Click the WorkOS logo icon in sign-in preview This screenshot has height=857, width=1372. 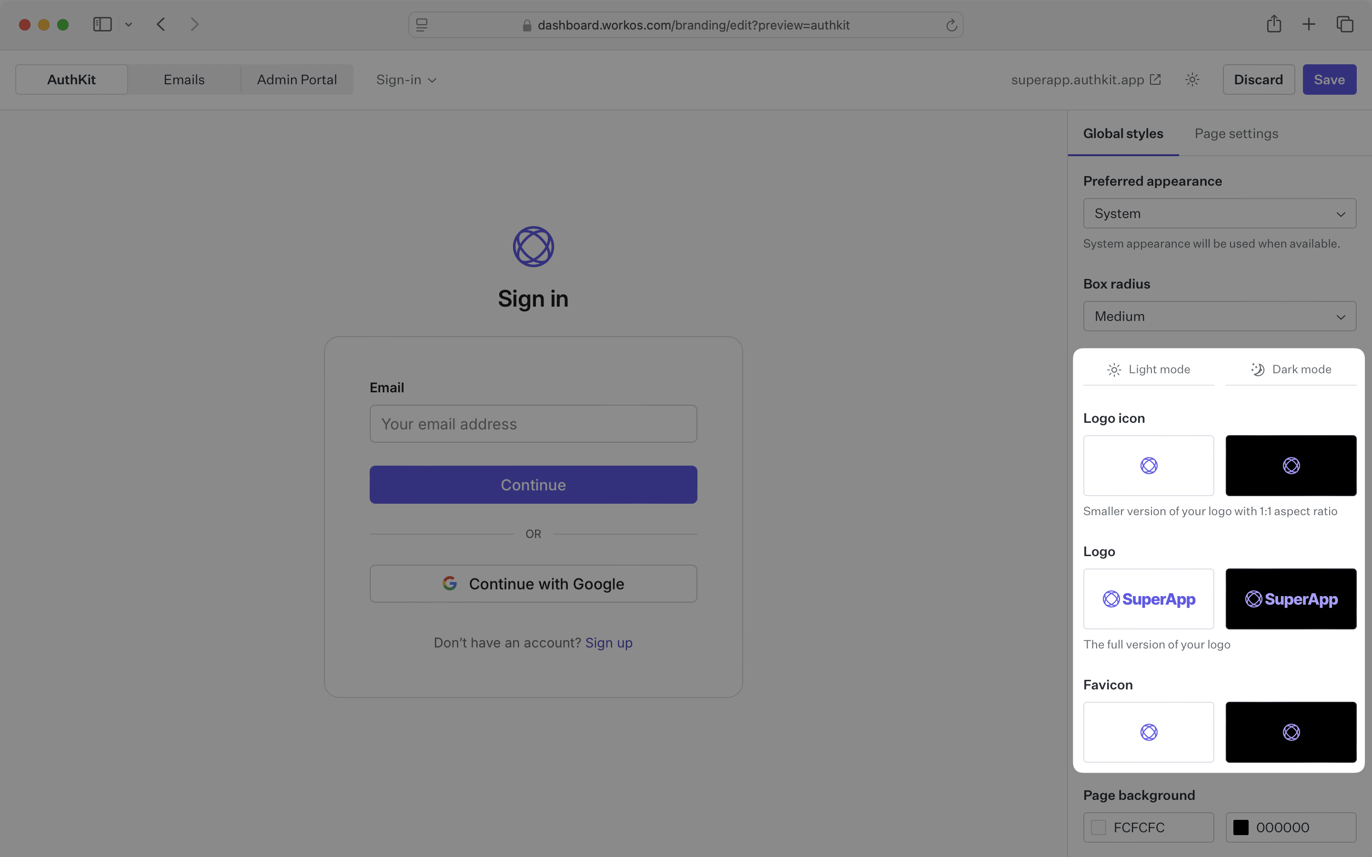[534, 246]
